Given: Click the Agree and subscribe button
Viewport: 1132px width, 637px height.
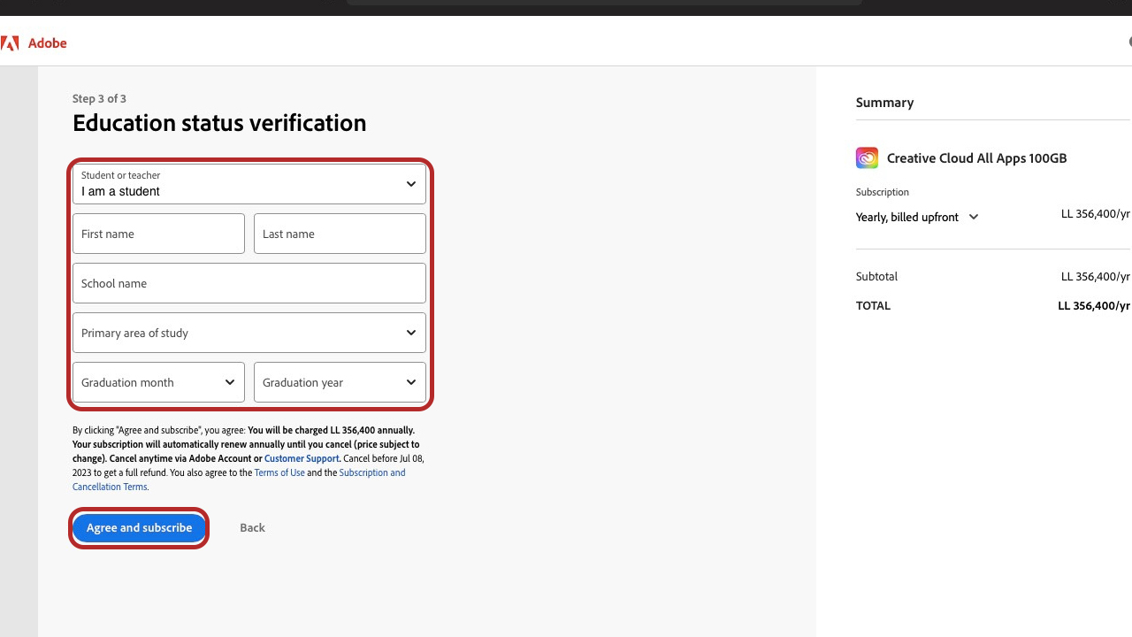Looking at the screenshot, I should 140,527.
